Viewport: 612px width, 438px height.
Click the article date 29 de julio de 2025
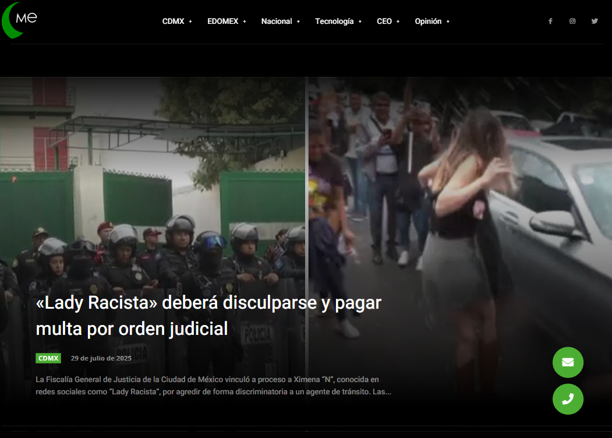(x=101, y=358)
